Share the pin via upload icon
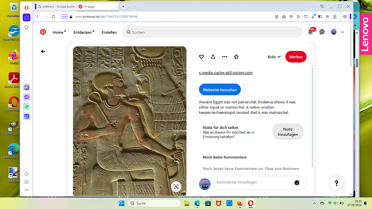The width and height of the screenshot is (372, 209). tap(213, 57)
